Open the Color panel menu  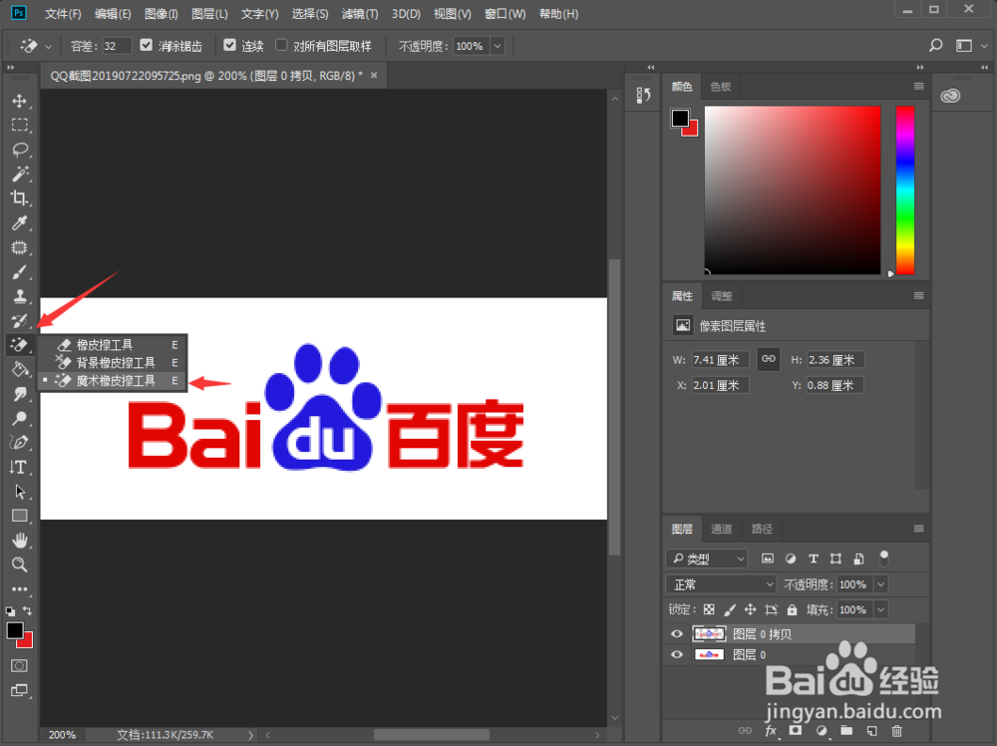pos(918,87)
